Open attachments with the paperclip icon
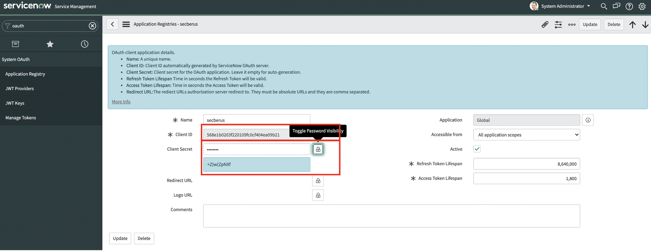Screen dimensions: 651x251 (545, 24)
